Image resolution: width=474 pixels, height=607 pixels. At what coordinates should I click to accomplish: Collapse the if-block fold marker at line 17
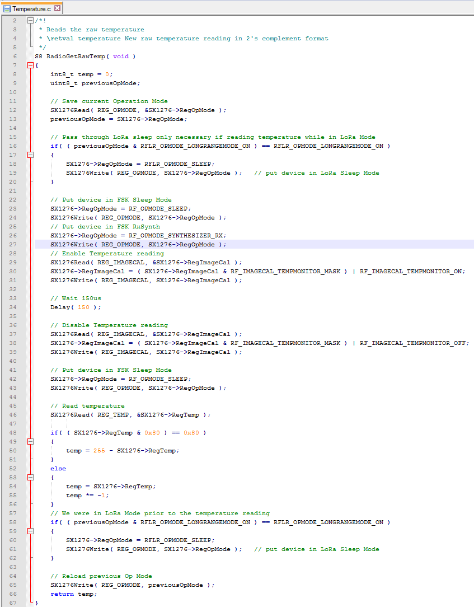[30, 155]
